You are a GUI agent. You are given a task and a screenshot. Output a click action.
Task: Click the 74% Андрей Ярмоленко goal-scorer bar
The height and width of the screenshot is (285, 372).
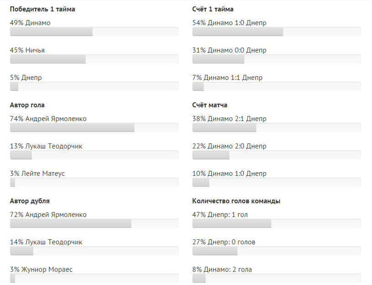tap(94, 127)
